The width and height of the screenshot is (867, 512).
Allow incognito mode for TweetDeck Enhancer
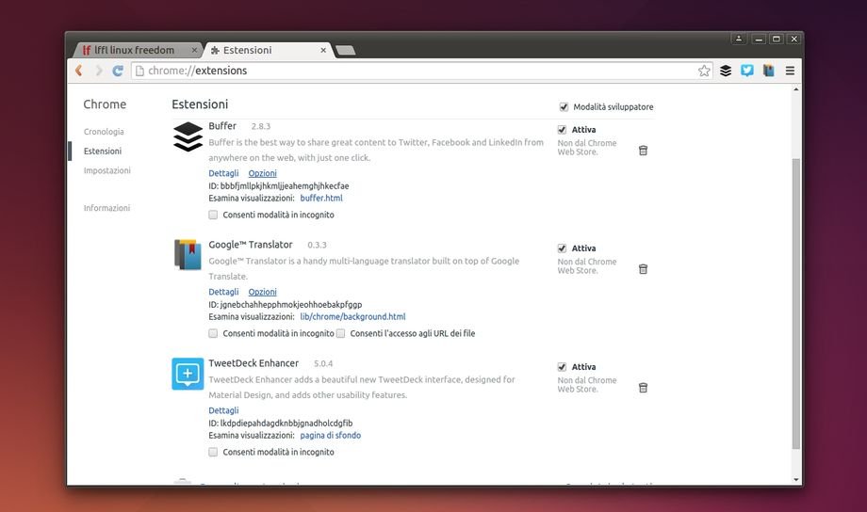coord(213,452)
